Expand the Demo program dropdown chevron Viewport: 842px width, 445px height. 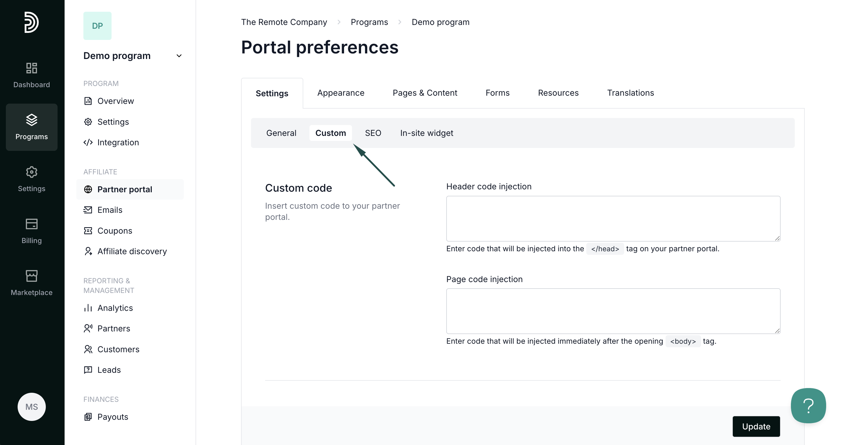click(179, 56)
